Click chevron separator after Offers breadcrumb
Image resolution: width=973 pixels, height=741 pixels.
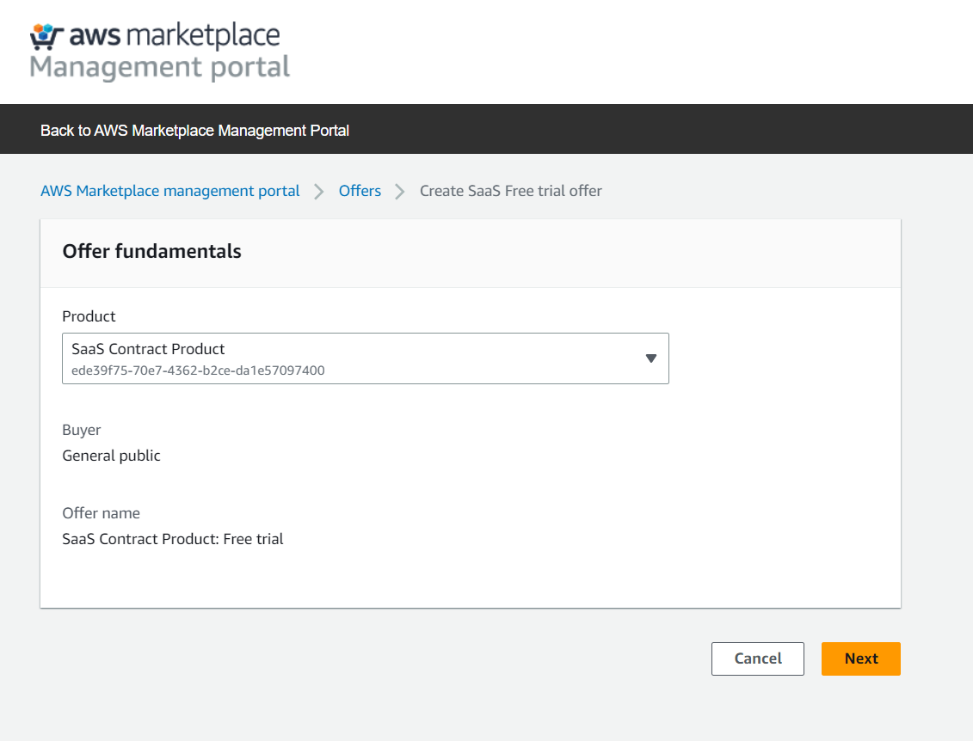coord(400,192)
